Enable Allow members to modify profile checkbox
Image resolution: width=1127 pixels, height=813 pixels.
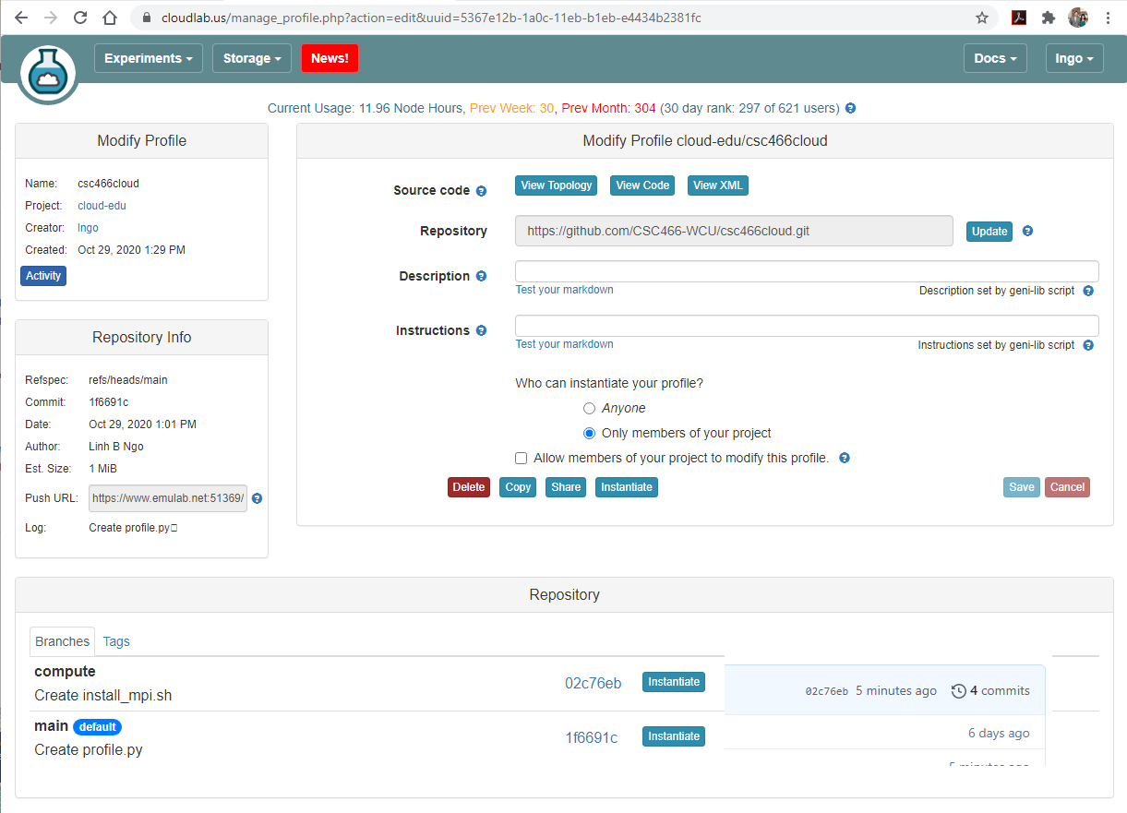click(x=522, y=458)
